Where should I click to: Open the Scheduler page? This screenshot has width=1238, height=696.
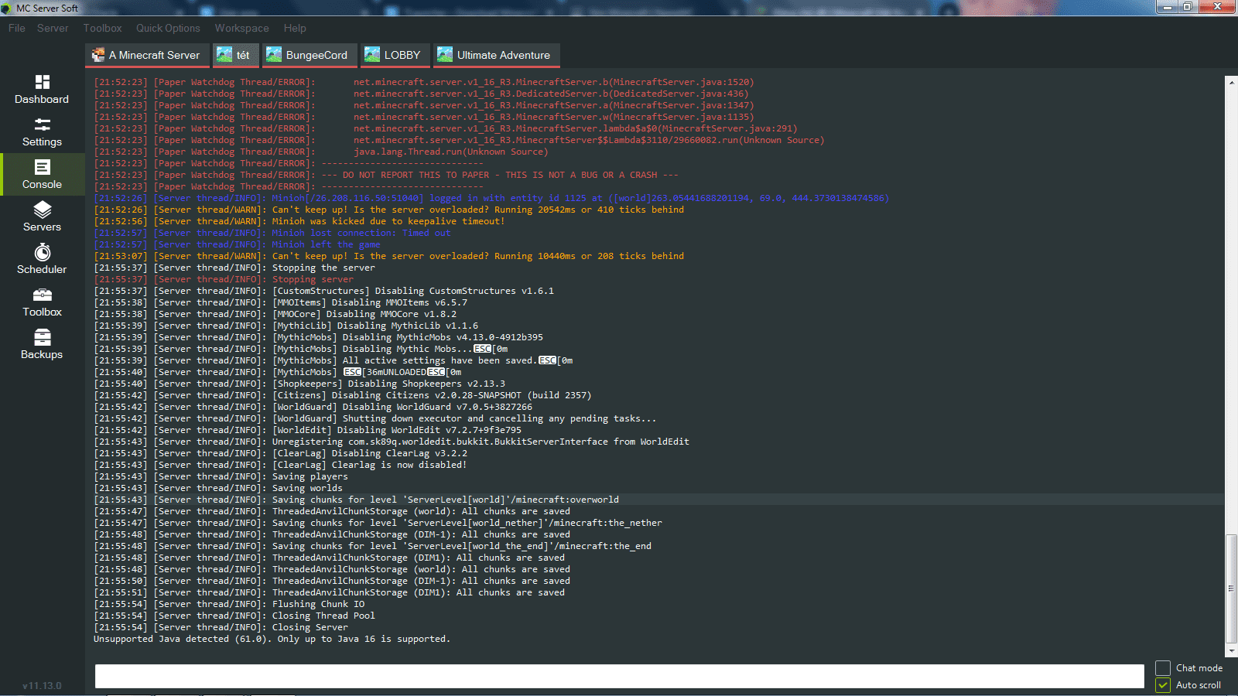point(42,259)
